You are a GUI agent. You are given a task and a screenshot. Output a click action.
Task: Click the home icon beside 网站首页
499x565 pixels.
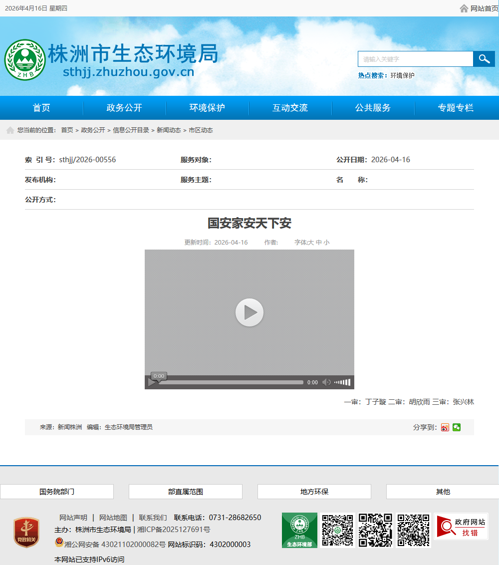(x=464, y=8)
